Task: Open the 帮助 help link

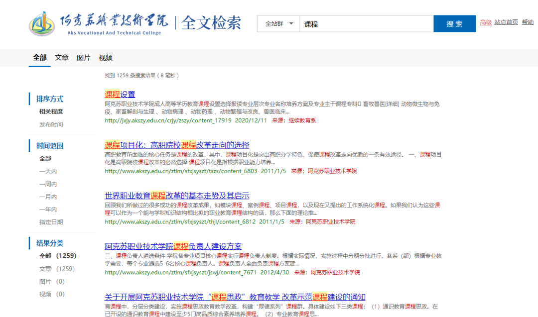Action: point(528,22)
